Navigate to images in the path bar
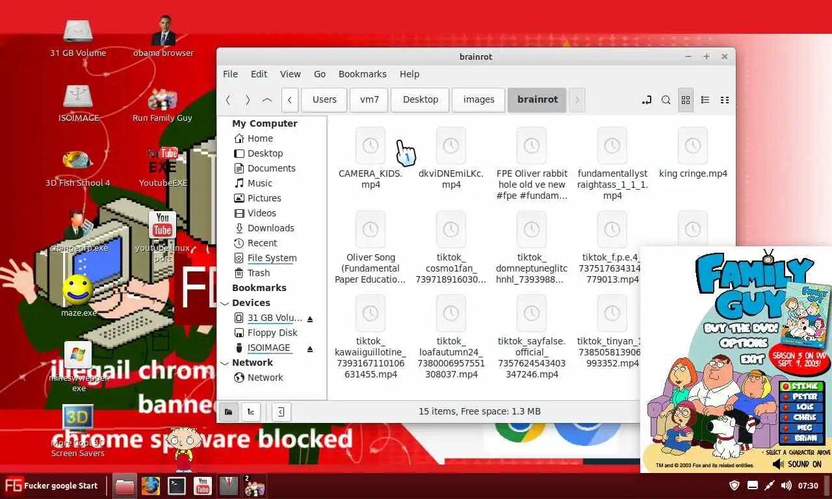This screenshot has width=832, height=499. coord(478,100)
